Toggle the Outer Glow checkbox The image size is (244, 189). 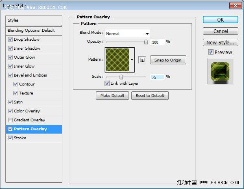pos(10,57)
